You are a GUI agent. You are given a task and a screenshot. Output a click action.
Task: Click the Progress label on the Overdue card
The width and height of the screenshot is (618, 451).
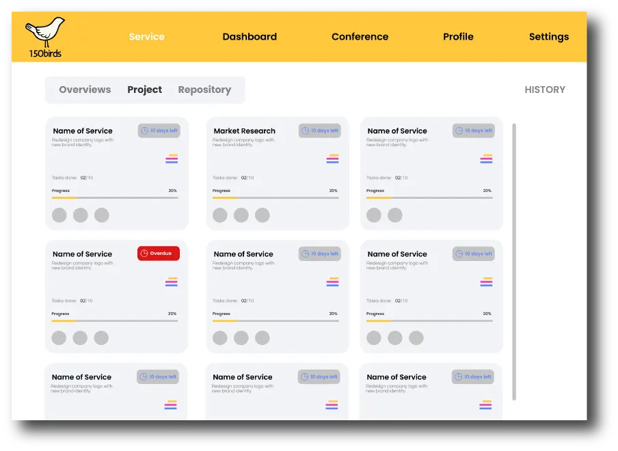point(60,314)
